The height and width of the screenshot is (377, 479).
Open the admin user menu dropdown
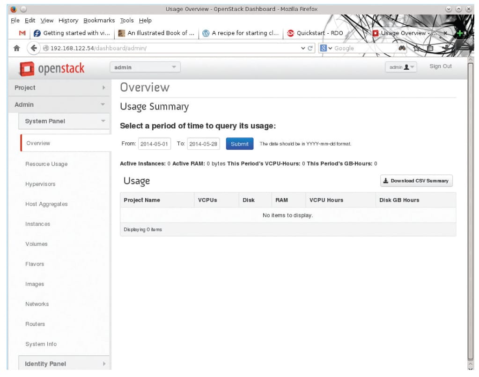click(401, 67)
